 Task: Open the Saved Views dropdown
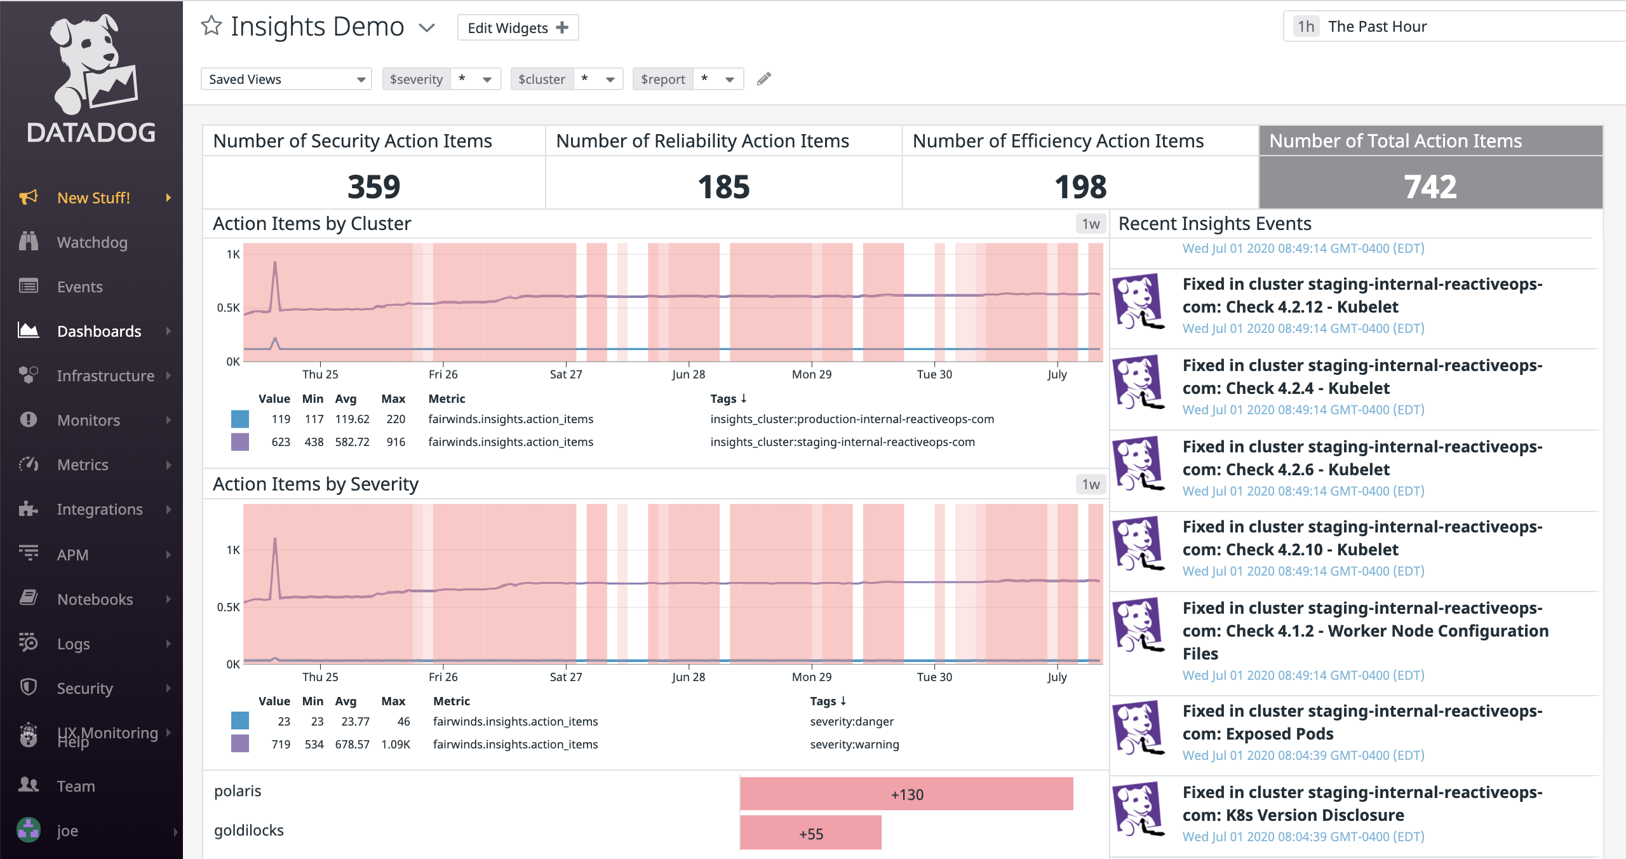coord(286,79)
